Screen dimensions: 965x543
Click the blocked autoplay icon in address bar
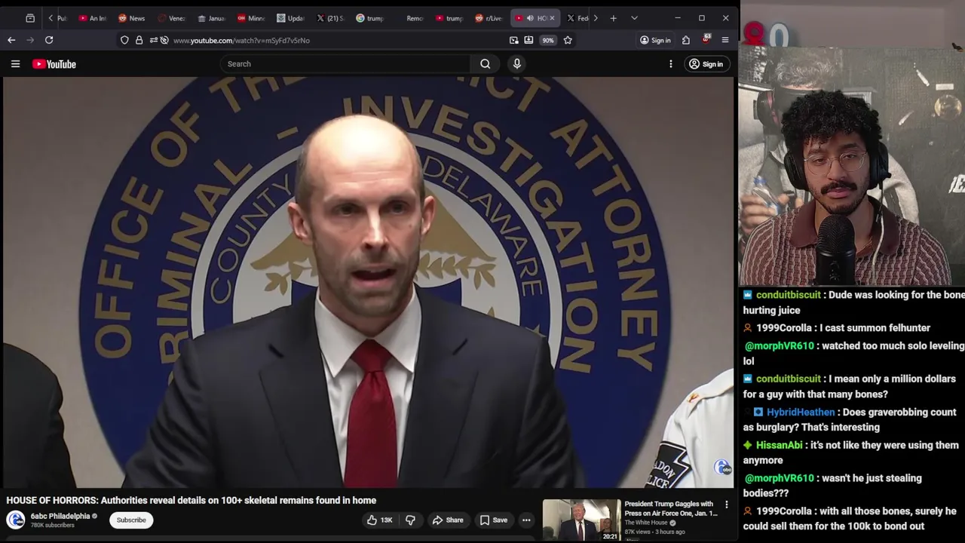164,40
